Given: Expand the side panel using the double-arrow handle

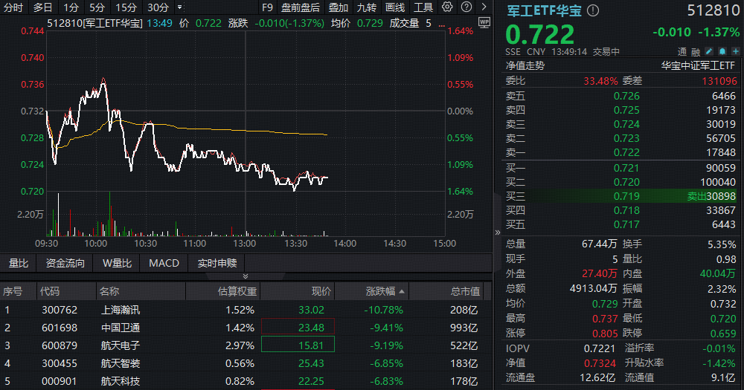Looking at the screenshot, I should (x=498, y=233).
